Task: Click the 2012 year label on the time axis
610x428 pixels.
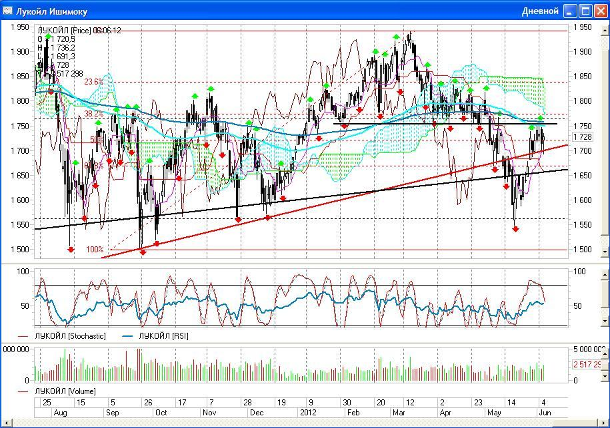Action: point(308,413)
